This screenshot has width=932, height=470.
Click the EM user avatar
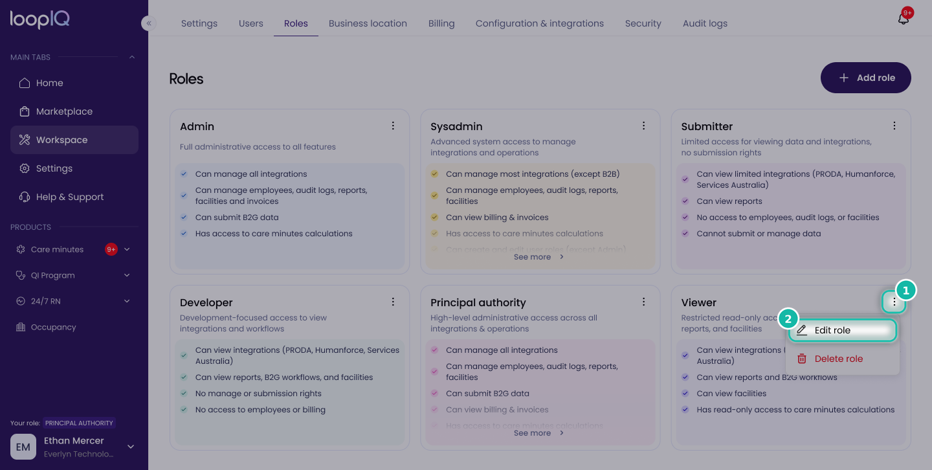[23, 447]
